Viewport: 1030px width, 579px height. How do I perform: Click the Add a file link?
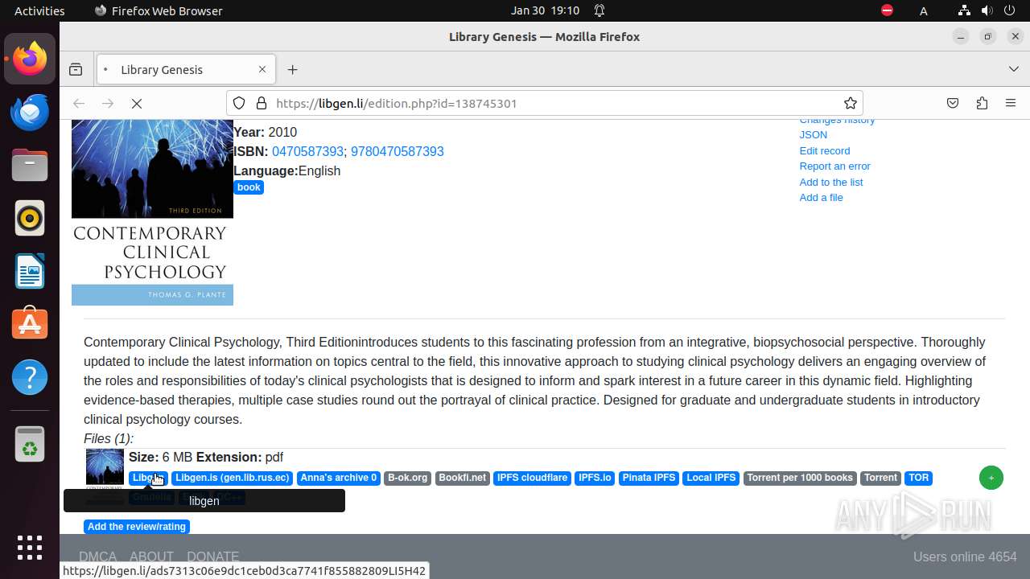click(x=822, y=198)
